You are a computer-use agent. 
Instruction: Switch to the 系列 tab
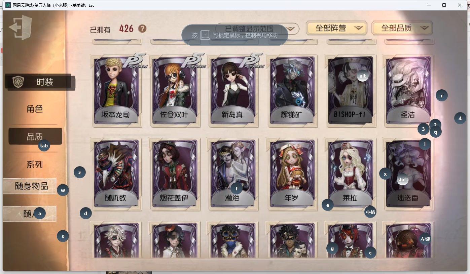click(x=35, y=165)
